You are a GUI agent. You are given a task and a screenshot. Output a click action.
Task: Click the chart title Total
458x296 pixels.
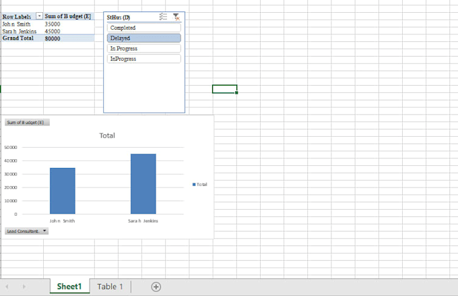(x=107, y=136)
